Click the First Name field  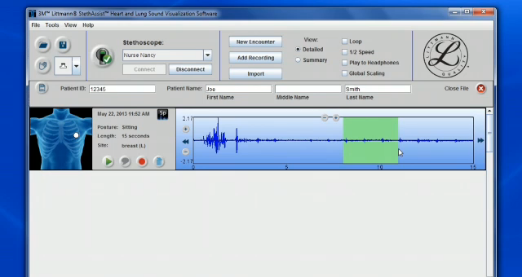pos(238,89)
